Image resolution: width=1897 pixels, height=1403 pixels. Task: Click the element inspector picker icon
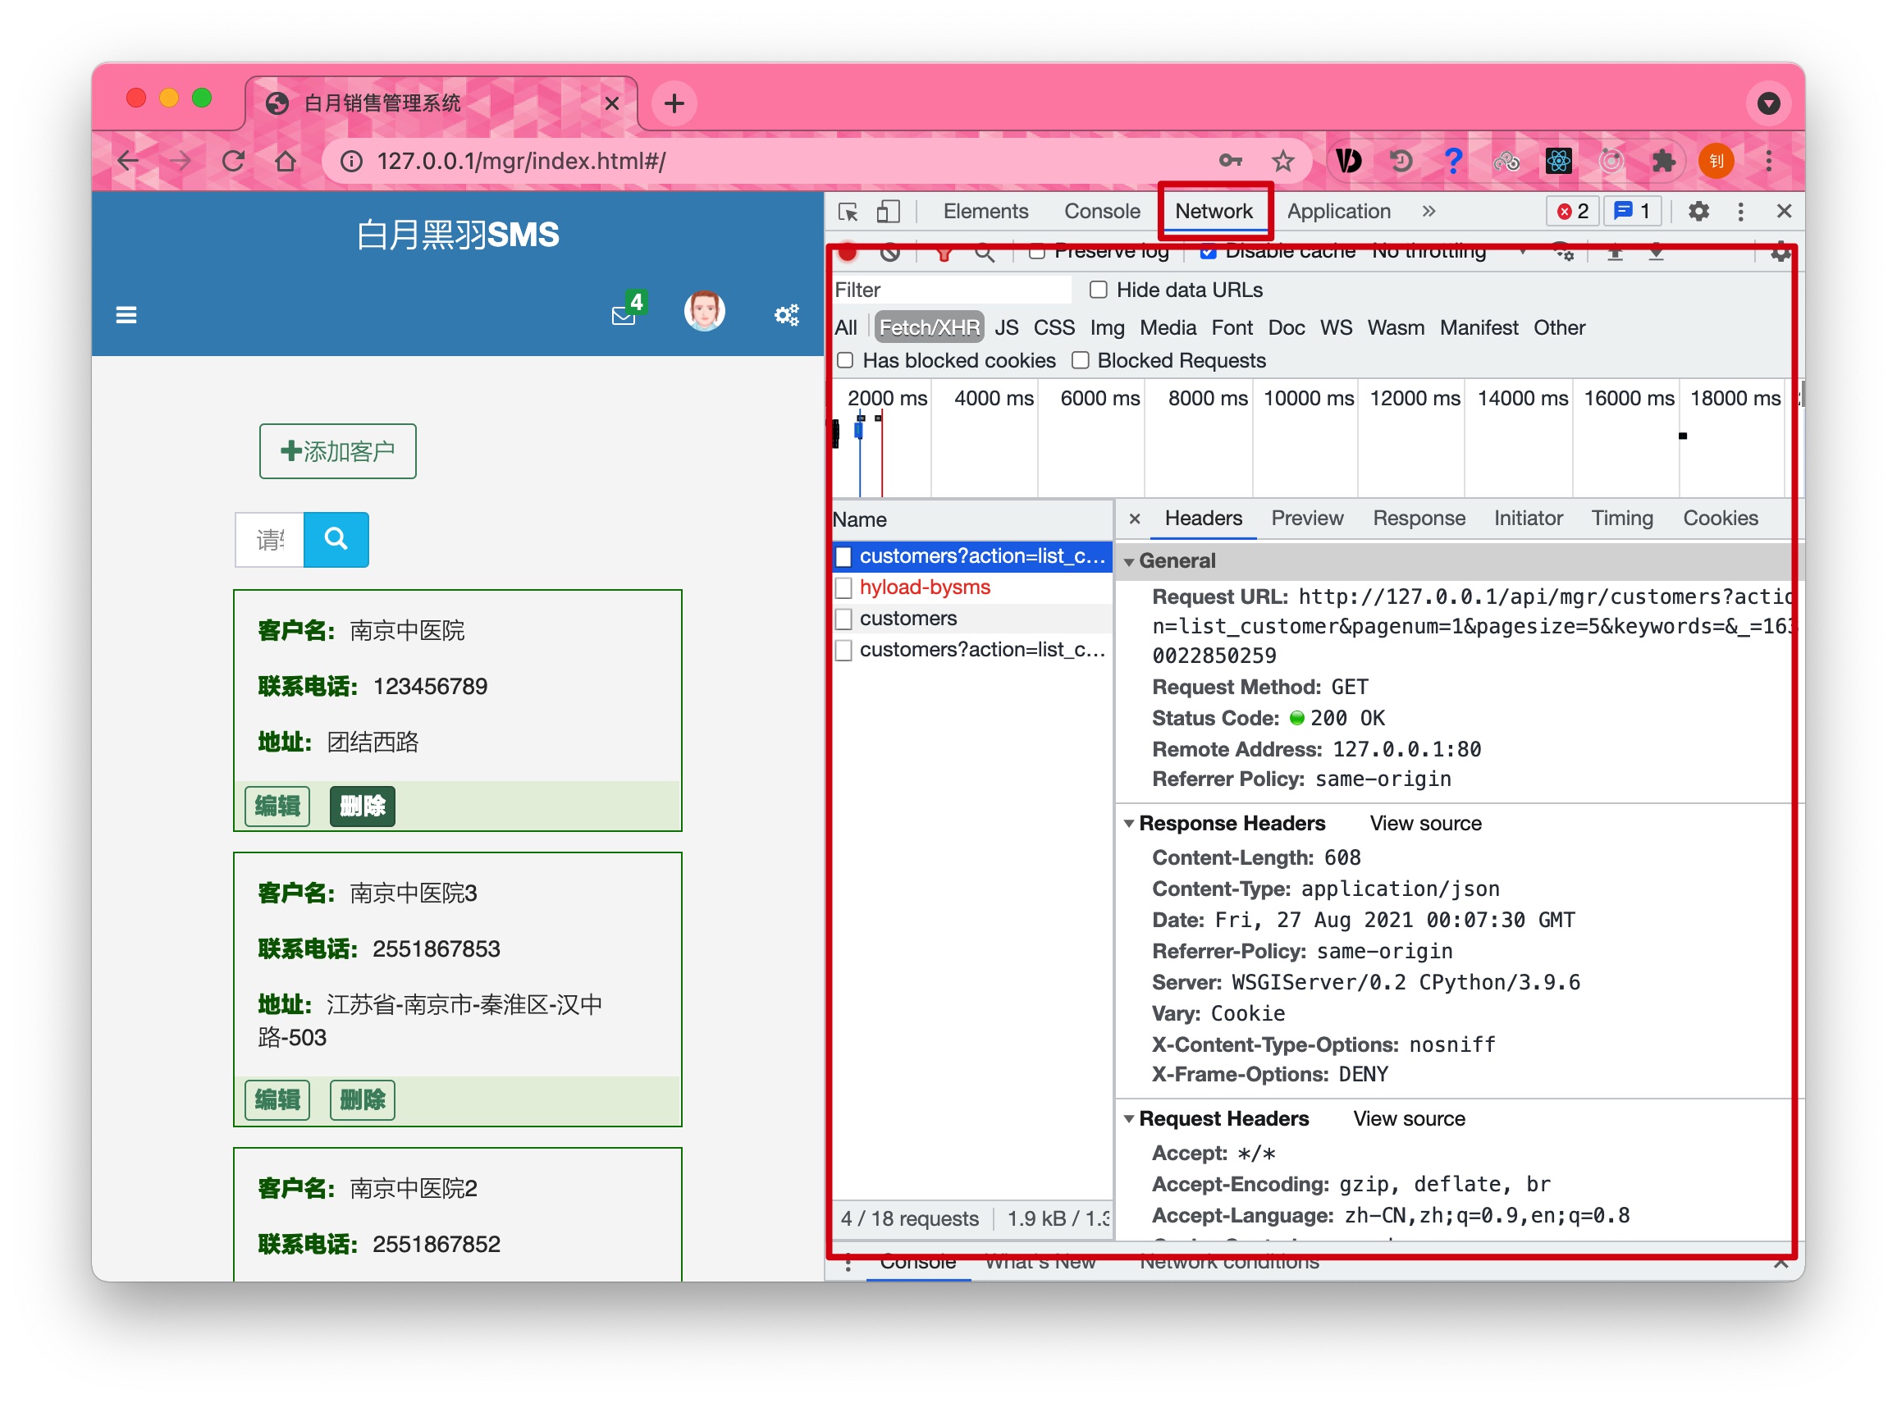(x=848, y=212)
